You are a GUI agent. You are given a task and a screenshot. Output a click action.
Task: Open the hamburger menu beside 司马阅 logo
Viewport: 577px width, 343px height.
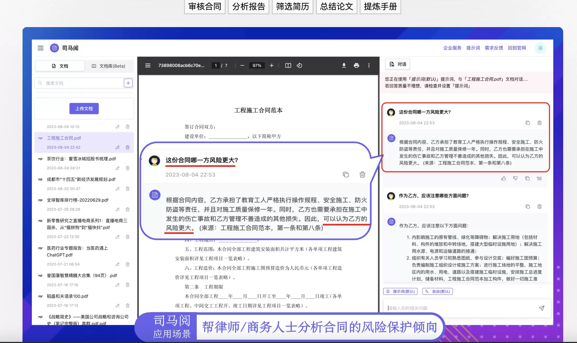(x=40, y=48)
